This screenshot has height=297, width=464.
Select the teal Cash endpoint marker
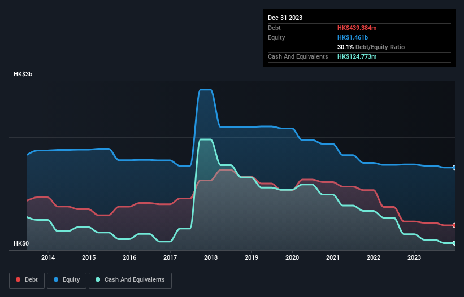[x=454, y=243]
